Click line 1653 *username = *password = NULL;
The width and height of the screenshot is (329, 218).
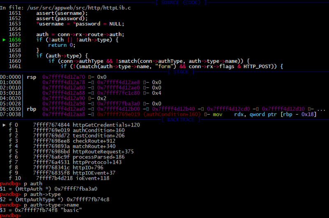[80, 24]
